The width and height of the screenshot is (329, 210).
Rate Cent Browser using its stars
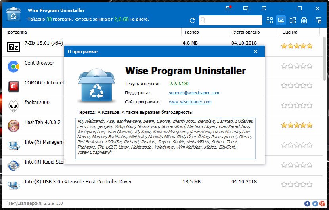point(296,66)
